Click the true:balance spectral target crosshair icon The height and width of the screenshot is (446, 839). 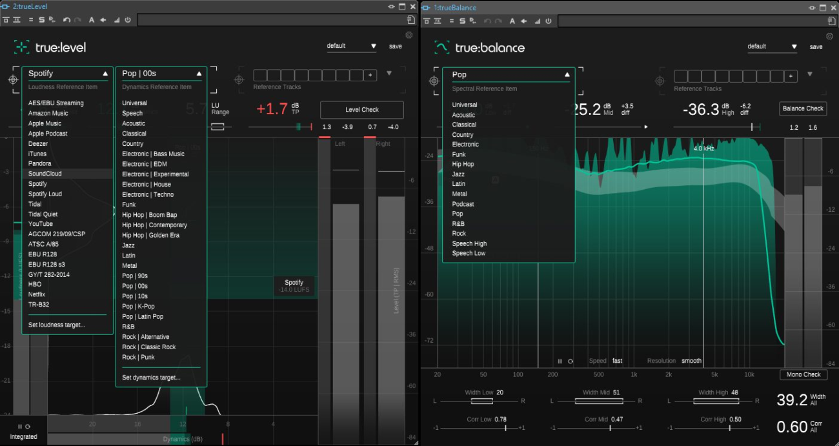(x=434, y=81)
